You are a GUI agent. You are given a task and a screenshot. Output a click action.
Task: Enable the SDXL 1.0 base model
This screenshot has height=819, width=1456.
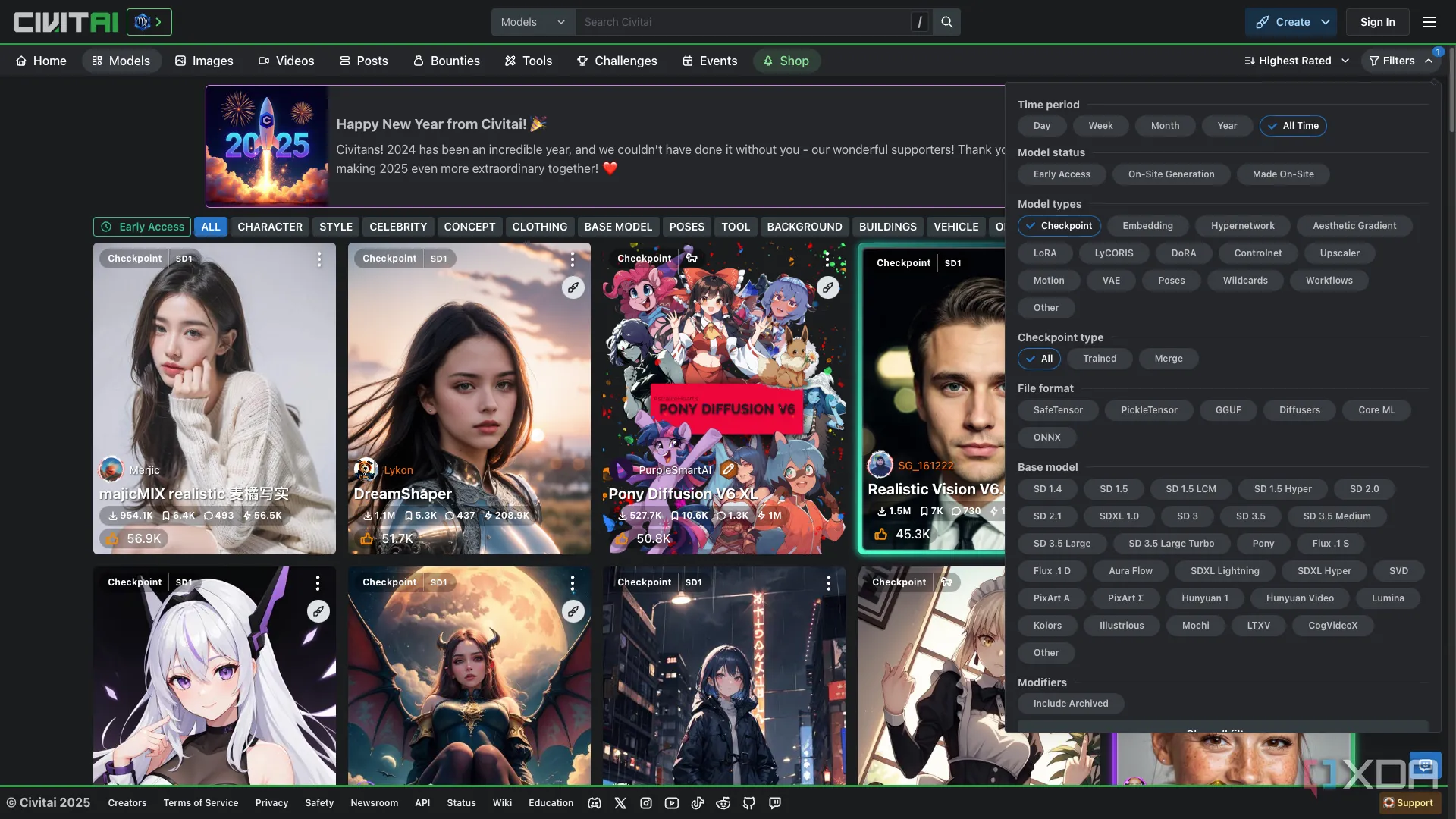[1119, 516]
